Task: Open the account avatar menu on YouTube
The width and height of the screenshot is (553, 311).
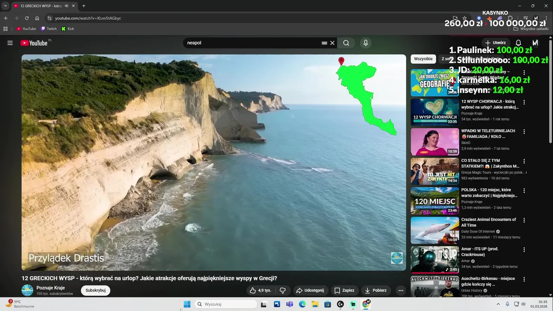Action: coord(535,43)
